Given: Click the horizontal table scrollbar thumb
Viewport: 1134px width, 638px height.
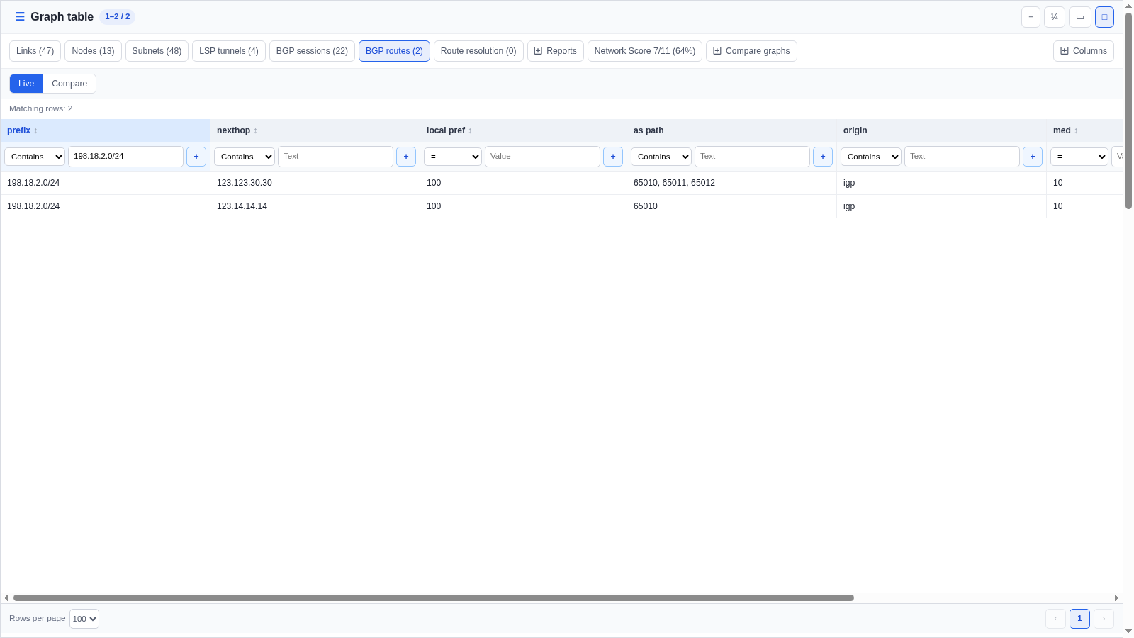Looking at the screenshot, I should pos(434,598).
